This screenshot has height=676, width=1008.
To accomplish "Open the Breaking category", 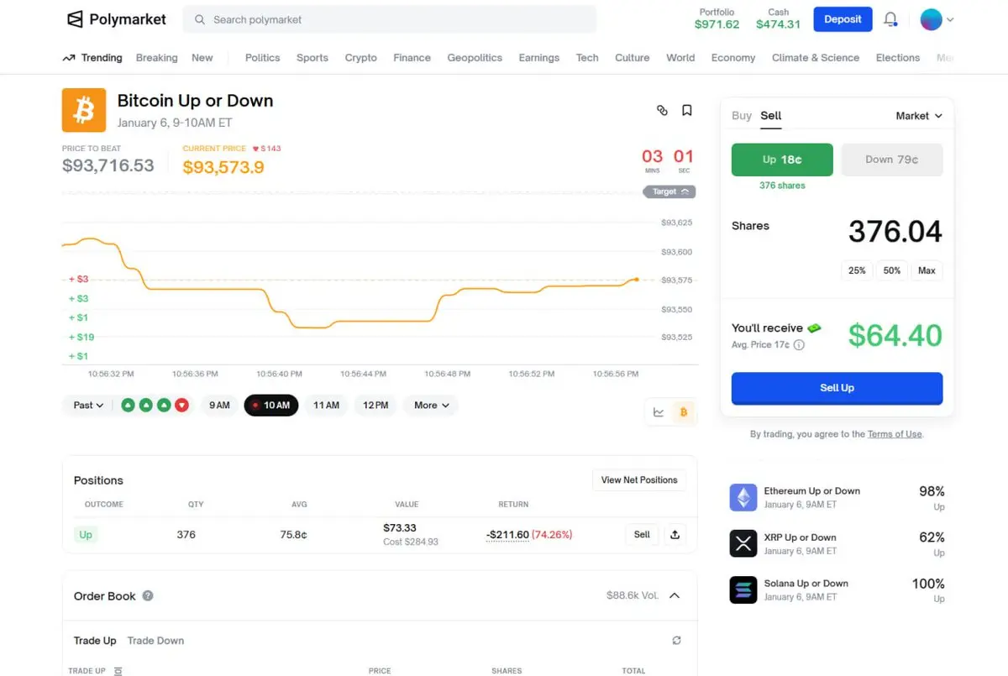I will click(157, 58).
